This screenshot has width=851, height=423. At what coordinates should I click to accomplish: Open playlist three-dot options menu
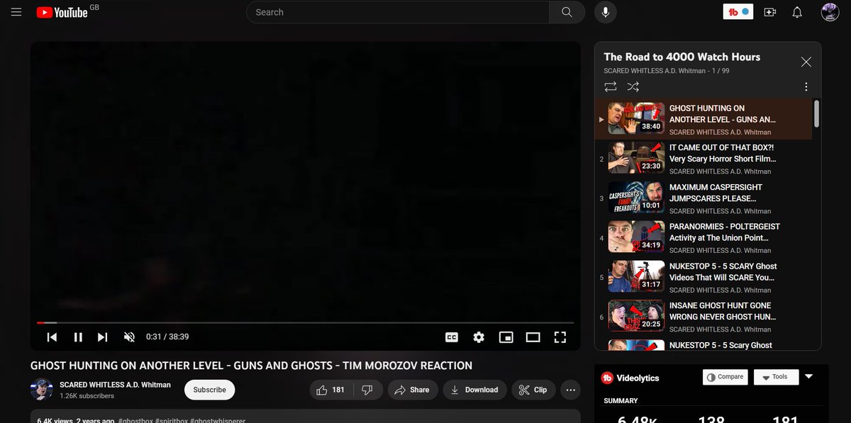806,86
